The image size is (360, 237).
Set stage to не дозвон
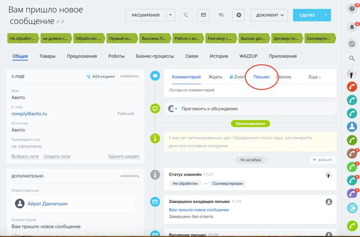pyautogui.click(x=56, y=38)
